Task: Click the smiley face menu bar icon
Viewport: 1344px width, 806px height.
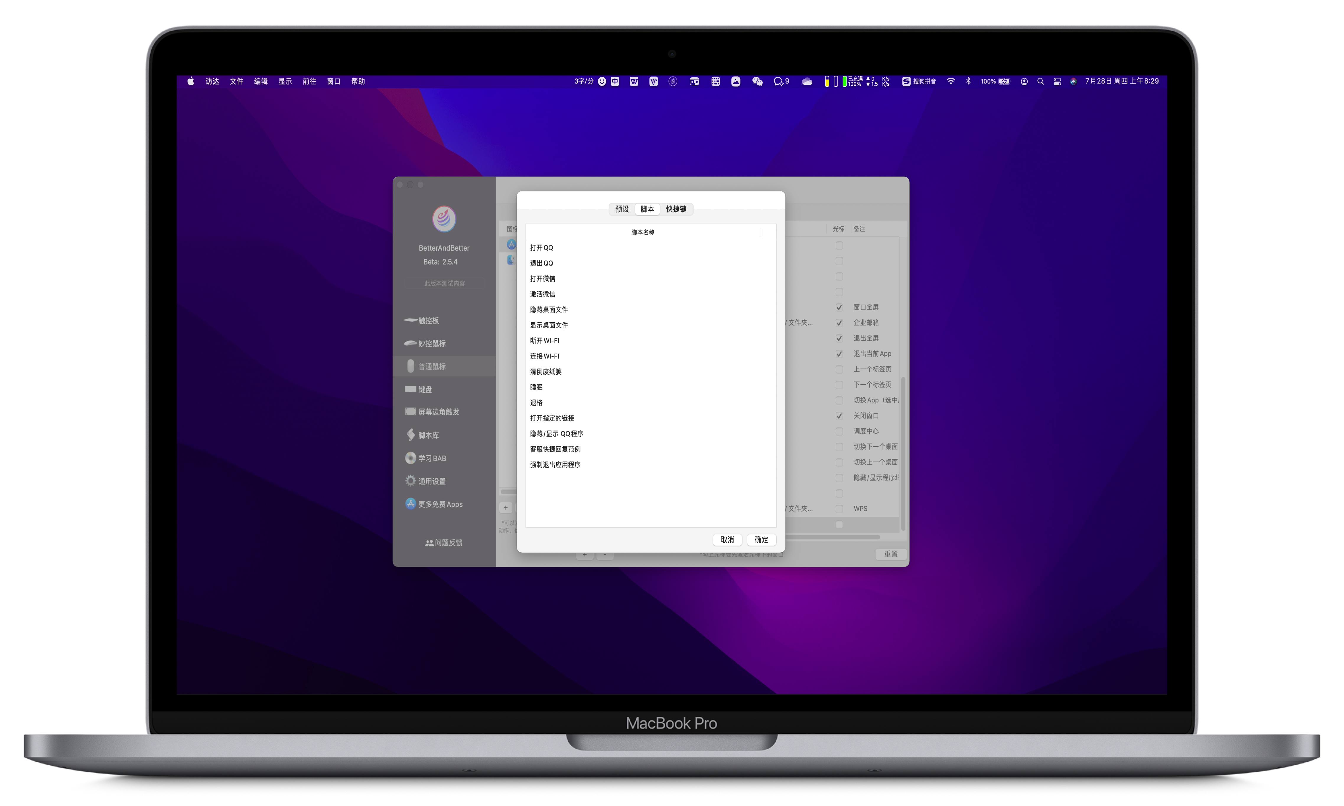Action: point(602,81)
